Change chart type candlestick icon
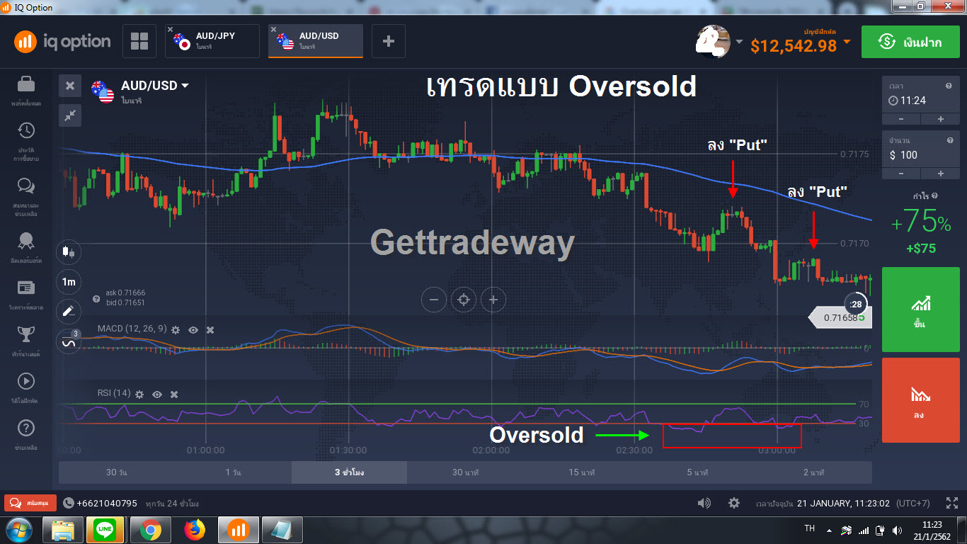 click(x=69, y=251)
